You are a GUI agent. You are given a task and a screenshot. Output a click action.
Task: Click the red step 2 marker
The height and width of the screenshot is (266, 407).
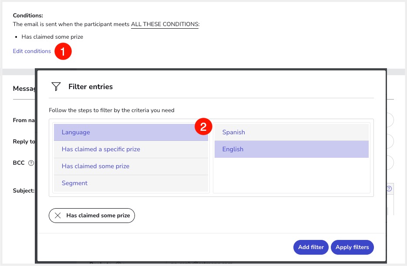click(x=203, y=127)
